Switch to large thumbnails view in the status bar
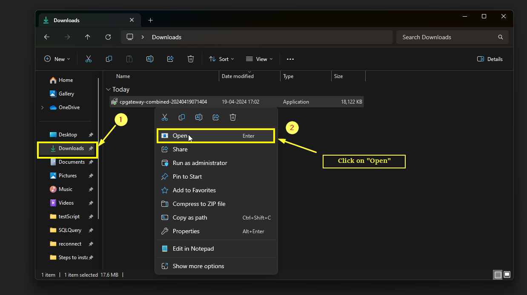 (507, 275)
